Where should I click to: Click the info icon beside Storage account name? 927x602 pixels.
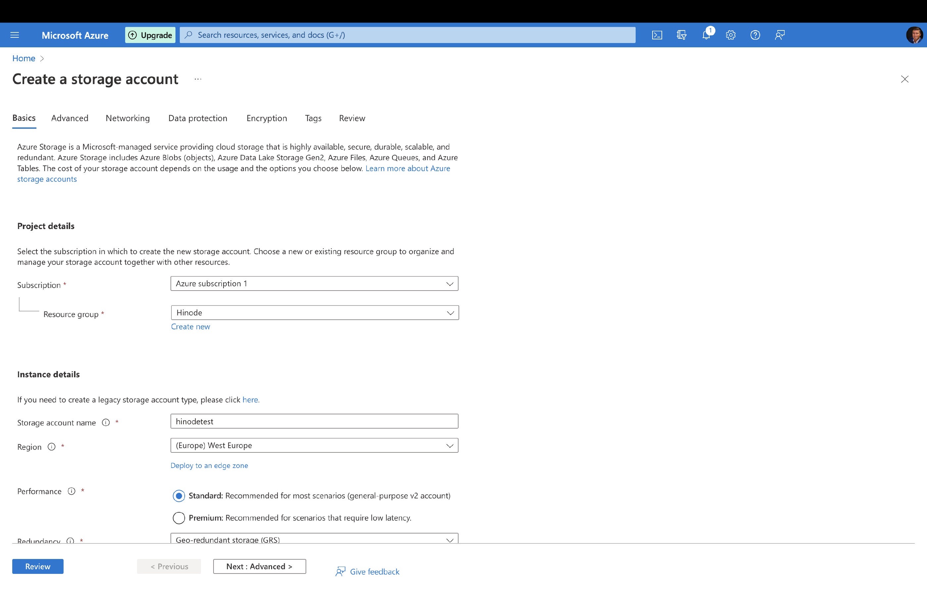(106, 423)
